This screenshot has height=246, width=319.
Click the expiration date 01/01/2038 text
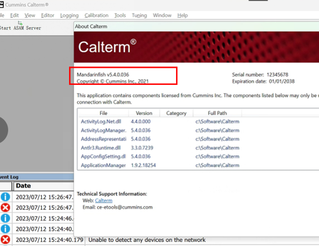click(x=281, y=81)
